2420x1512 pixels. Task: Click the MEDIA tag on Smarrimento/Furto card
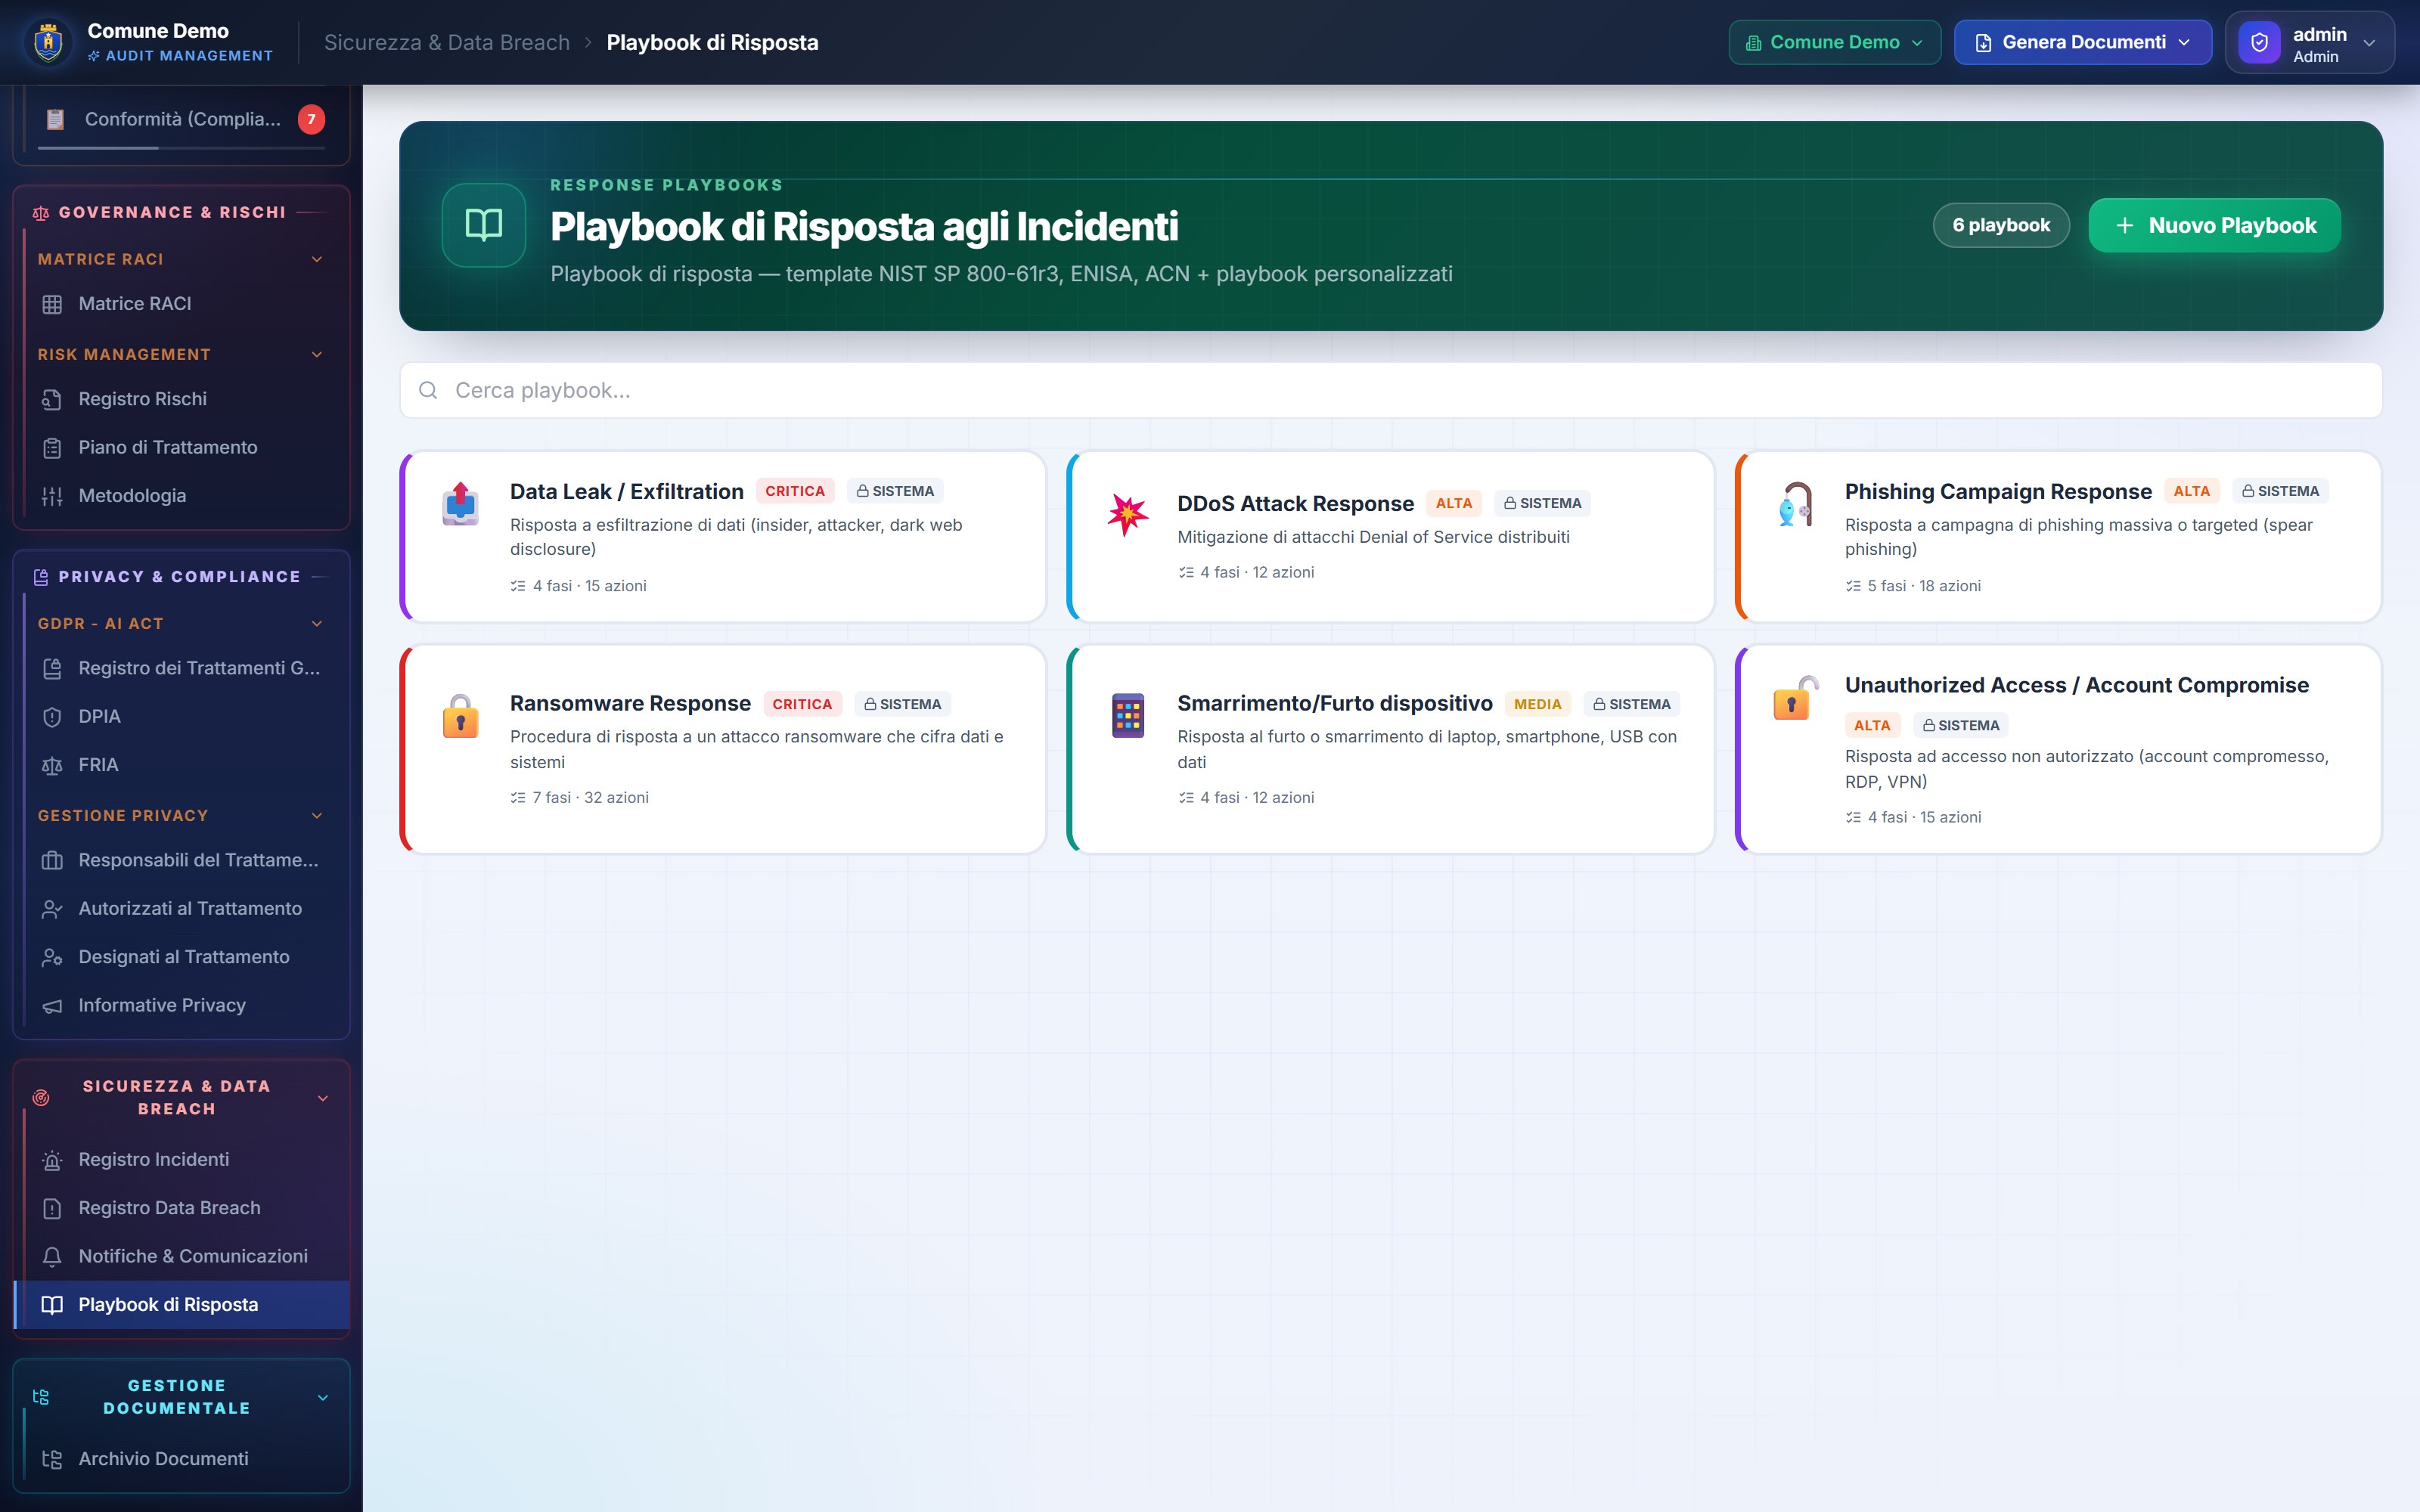pyautogui.click(x=1537, y=704)
